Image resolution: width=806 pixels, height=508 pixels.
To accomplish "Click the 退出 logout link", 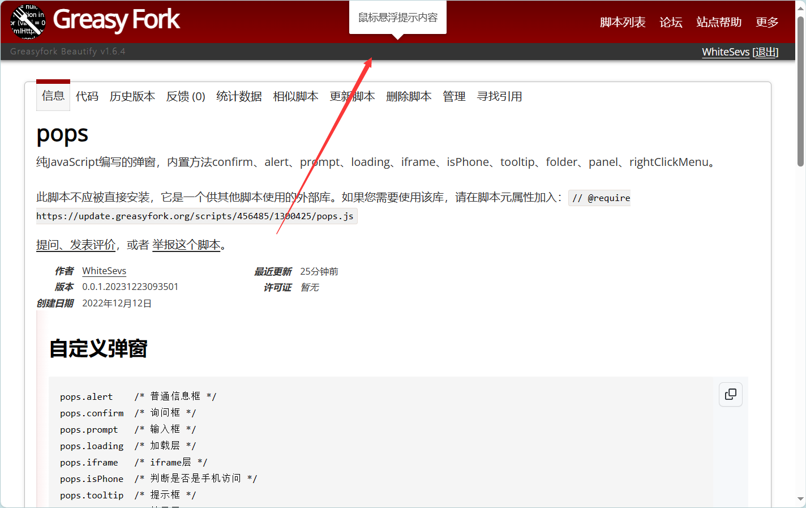I will (x=765, y=52).
